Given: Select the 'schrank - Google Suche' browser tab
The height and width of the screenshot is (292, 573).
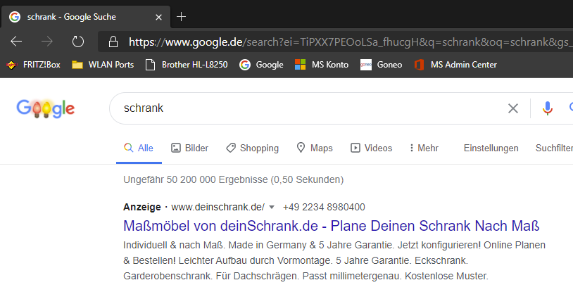Looking at the screenshot, I should (x=86, y=17).
